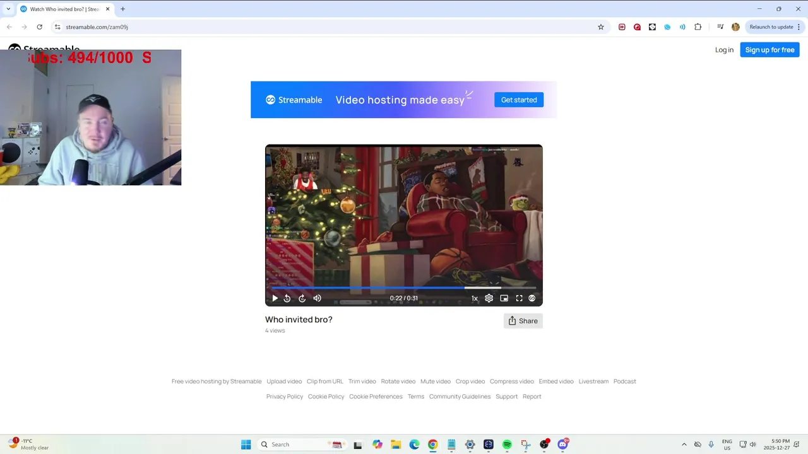Reload the page
808x454 pixels.
click(39, 27)
